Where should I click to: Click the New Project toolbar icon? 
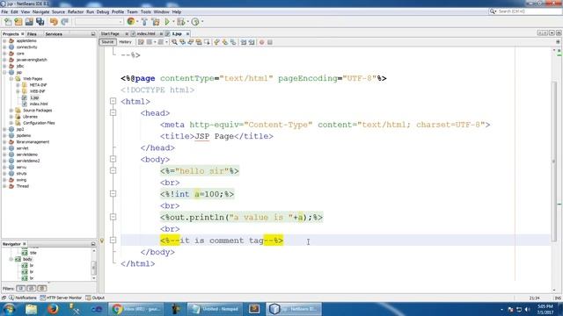[x=18, y=22]
